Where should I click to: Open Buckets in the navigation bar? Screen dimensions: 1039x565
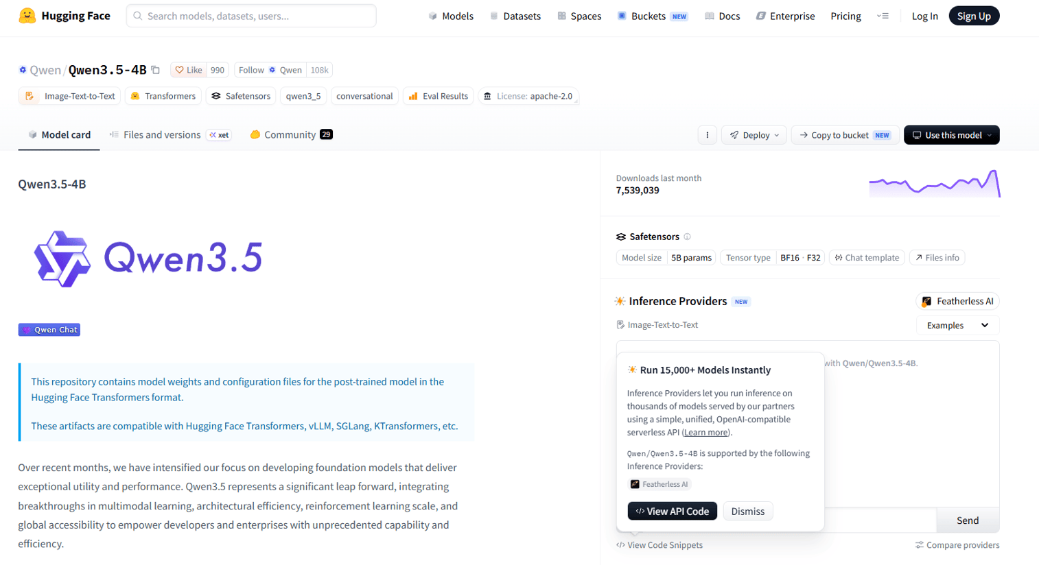[652, 16]
